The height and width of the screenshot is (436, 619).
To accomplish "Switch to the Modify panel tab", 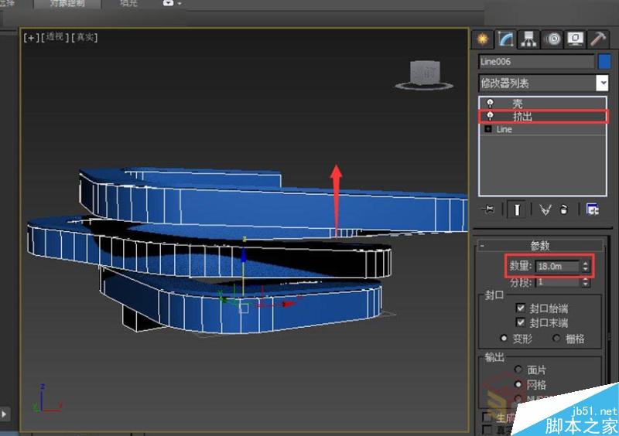I will (x=506, y=39).
